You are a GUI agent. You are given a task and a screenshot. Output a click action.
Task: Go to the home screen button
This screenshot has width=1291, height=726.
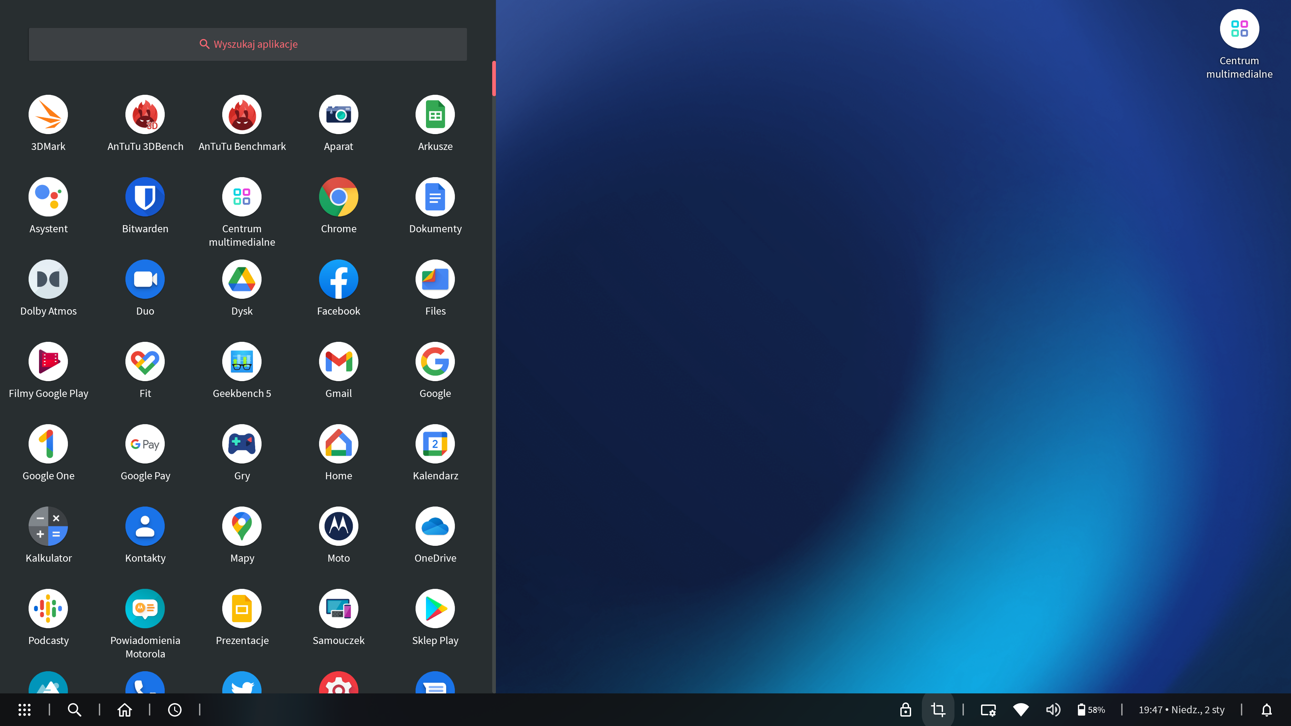(x=124, y=710)
